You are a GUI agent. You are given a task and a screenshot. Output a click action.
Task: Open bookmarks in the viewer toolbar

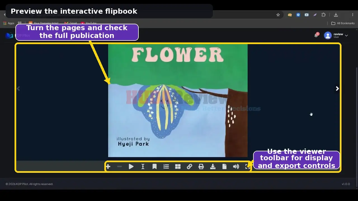point(154,167)
